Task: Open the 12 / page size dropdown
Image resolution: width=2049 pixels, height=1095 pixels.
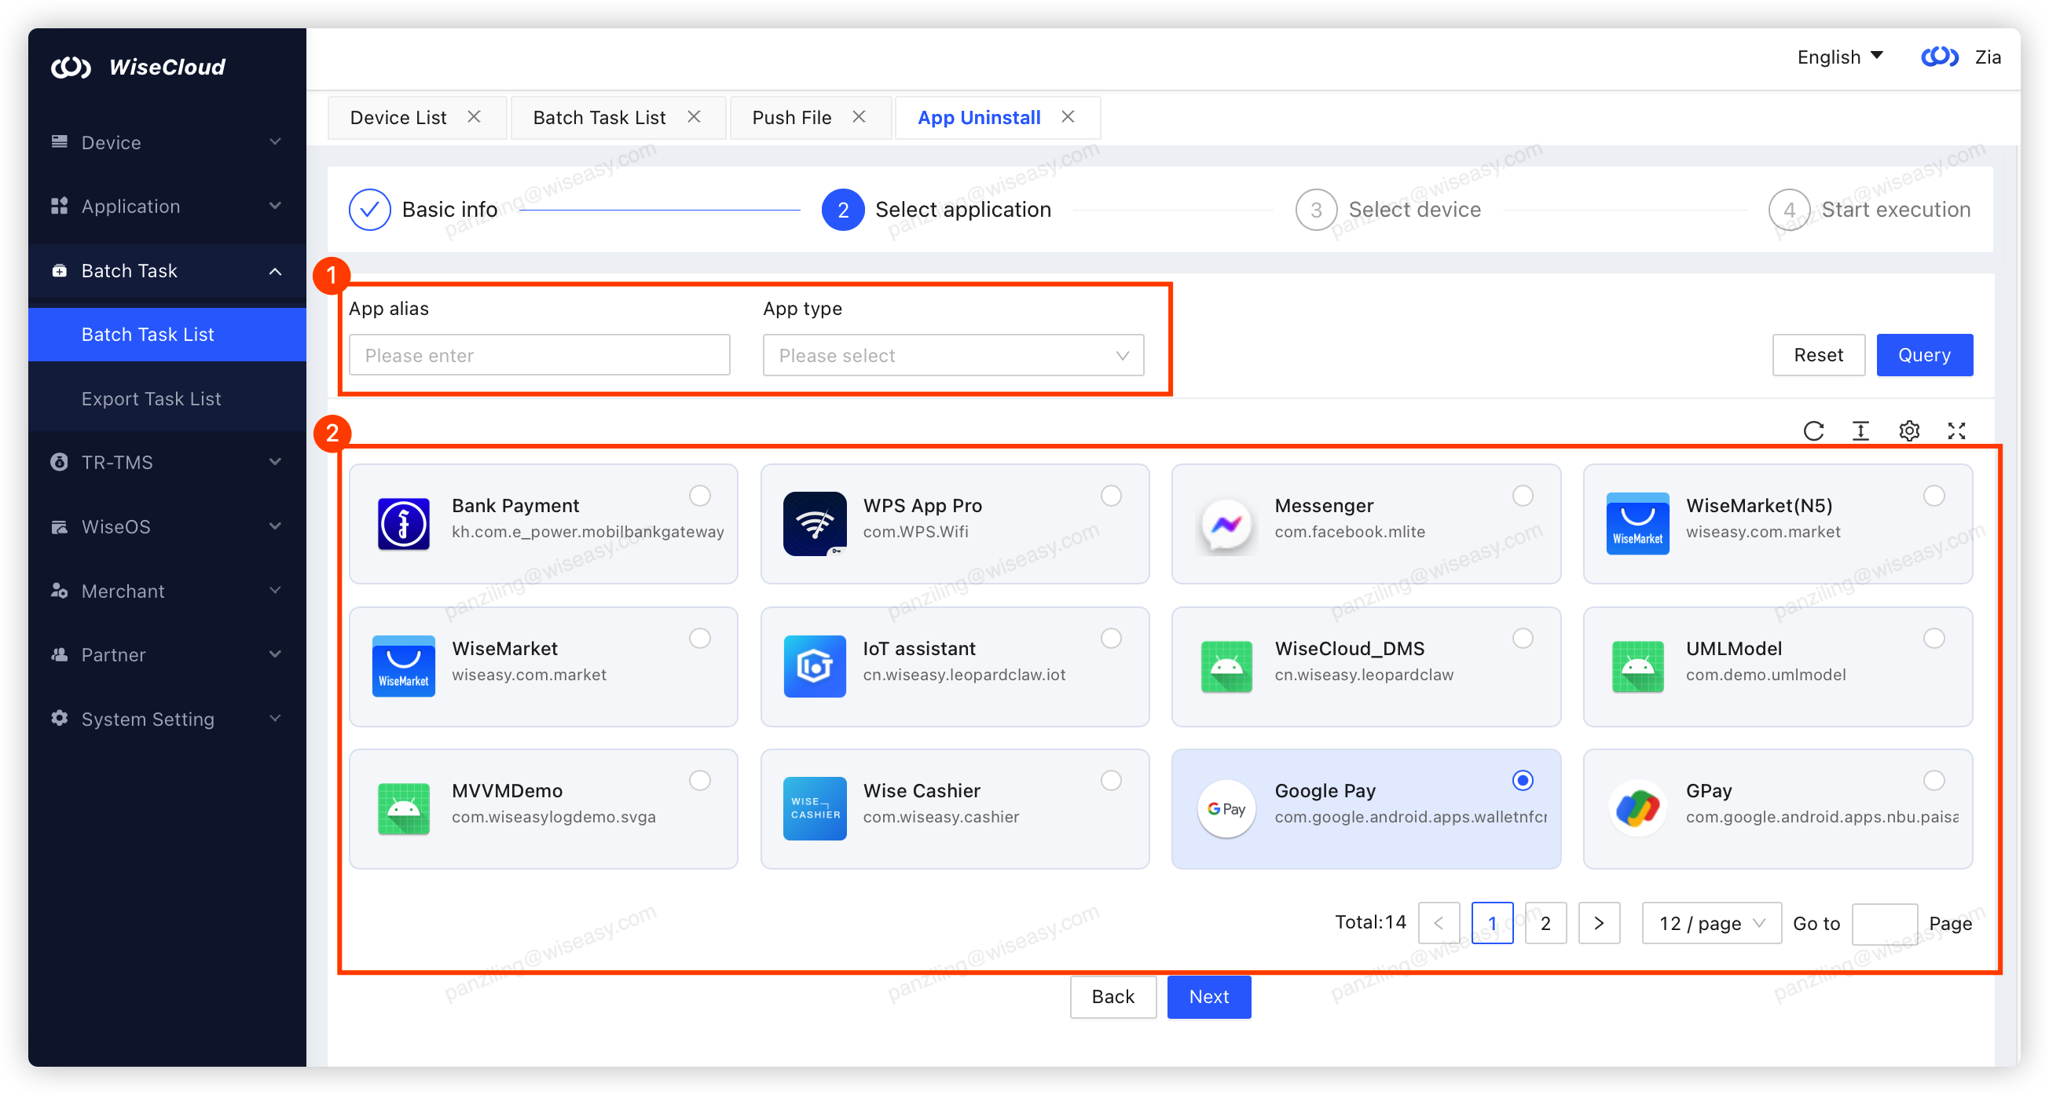Action: pyautogui.click(x=1711, y=923)
